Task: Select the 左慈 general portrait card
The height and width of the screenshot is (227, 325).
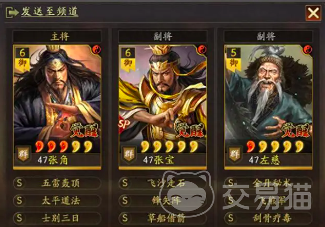Action: (268, 107)
